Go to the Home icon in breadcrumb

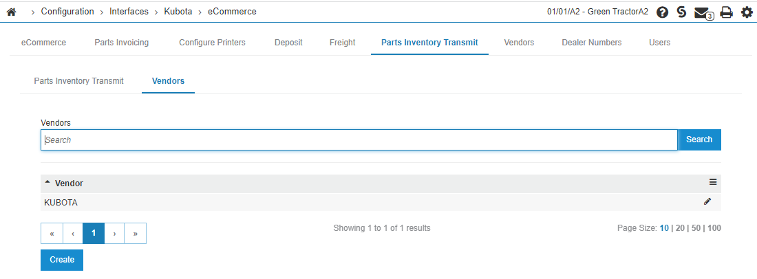click(x=11, y=12)
